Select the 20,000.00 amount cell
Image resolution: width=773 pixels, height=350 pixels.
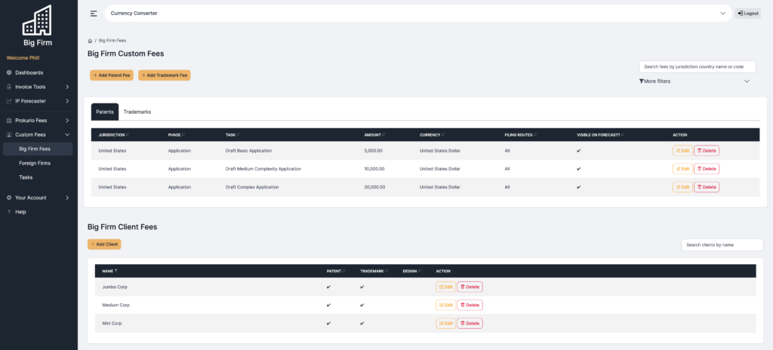(x=374, y=187)
